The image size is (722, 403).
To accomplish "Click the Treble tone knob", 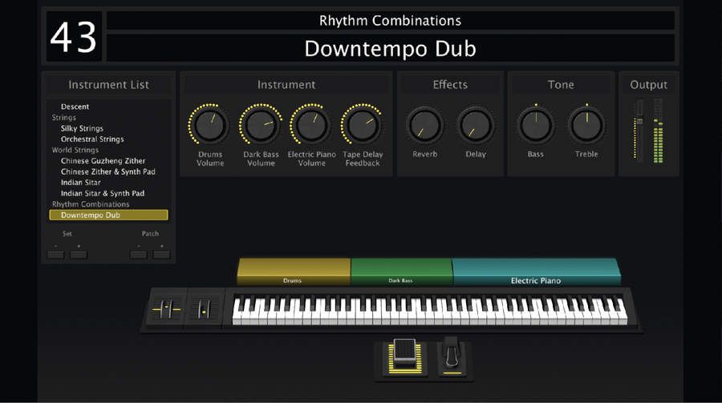I will click(x=586, y=125).
